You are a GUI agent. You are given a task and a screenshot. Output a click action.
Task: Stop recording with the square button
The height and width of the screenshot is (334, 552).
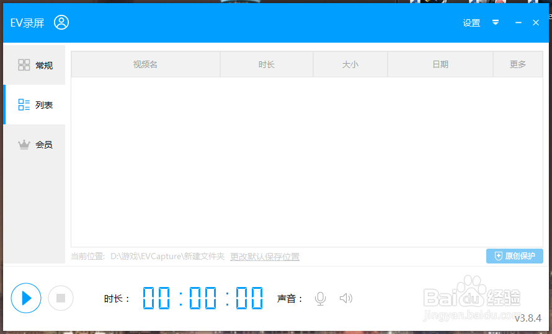tap(61, 298)
